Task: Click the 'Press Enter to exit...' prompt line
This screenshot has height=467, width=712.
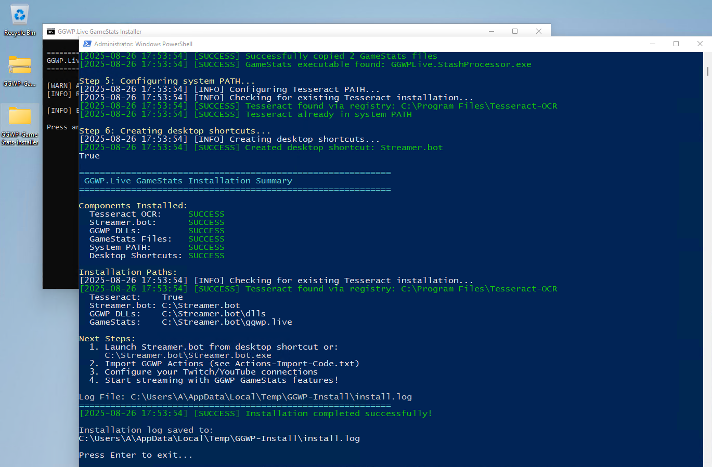Action: pos(136,455)
